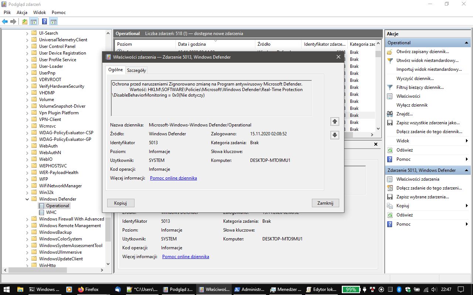Open Firefox from the taskbar
The height and width of the screenshot is (295, 473).
click(88, 289)
